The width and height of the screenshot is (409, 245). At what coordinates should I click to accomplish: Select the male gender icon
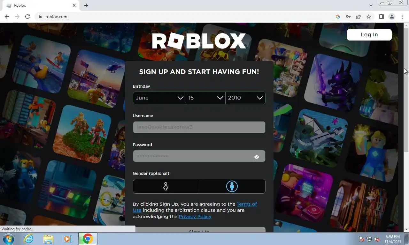tap(232, 186)
